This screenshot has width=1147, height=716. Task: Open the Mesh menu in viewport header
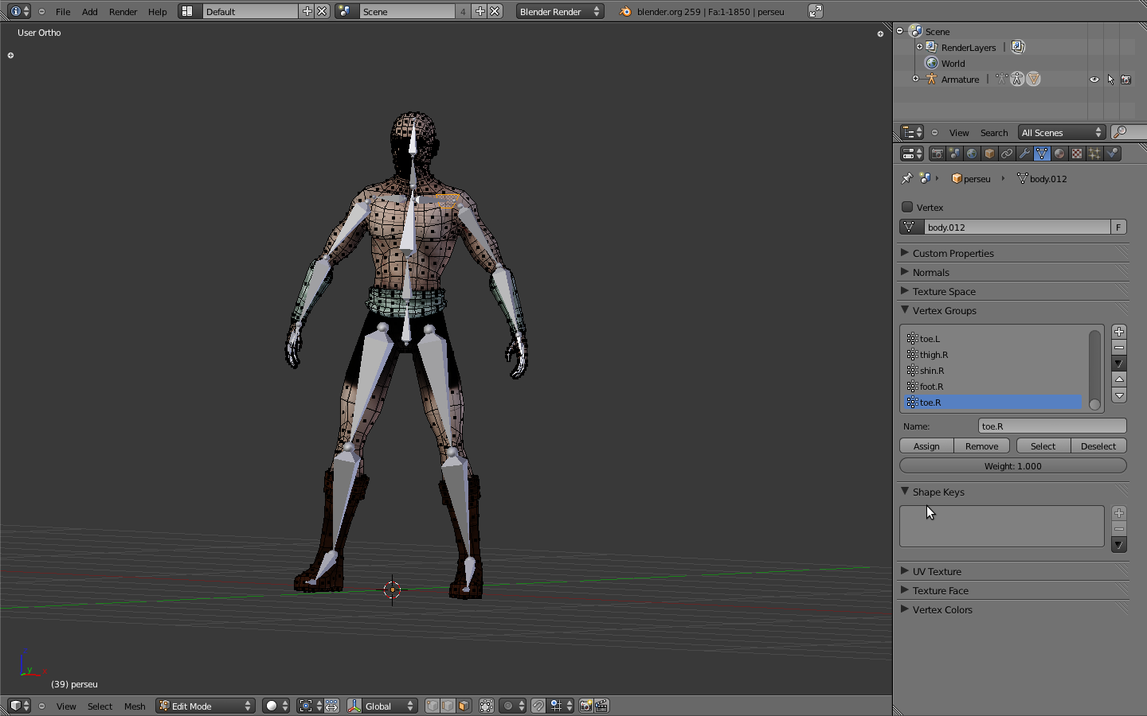135,706
